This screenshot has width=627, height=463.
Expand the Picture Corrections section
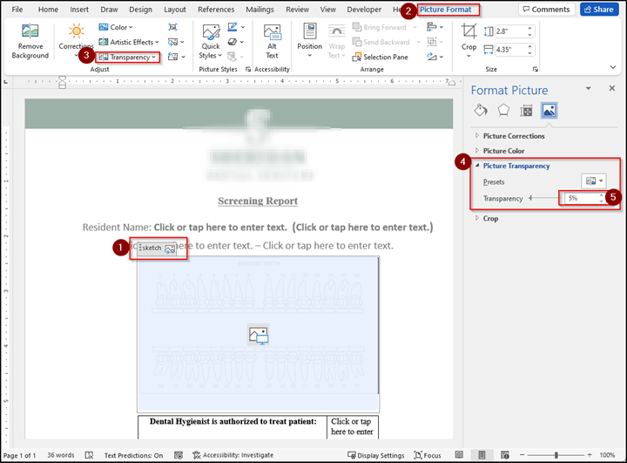click(514, 136)
